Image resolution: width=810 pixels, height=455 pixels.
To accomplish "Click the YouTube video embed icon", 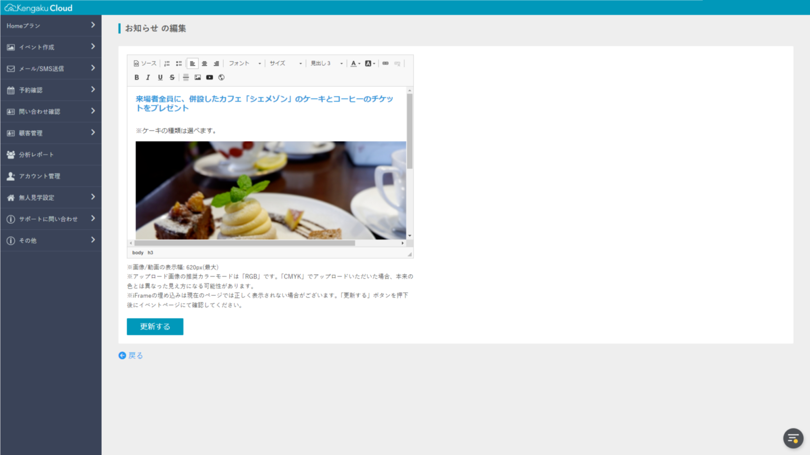I will point(209,77).
